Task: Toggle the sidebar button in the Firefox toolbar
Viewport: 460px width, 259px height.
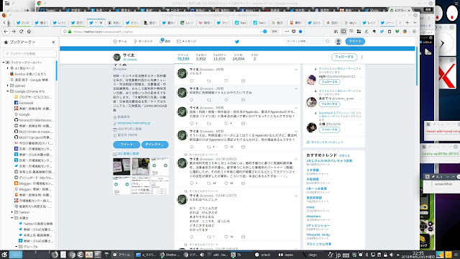Action: (x=344, y=32)
